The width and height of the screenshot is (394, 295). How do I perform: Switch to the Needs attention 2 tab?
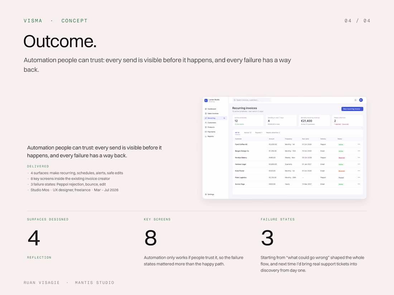pos(273,132)
